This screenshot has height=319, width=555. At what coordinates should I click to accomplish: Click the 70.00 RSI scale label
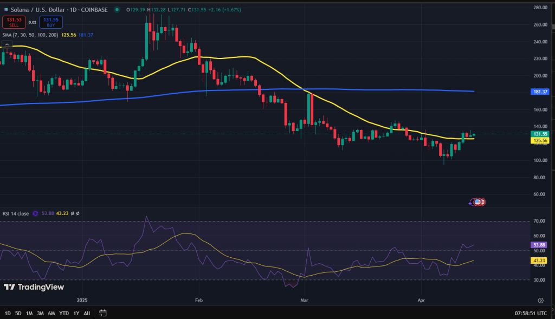539,221
